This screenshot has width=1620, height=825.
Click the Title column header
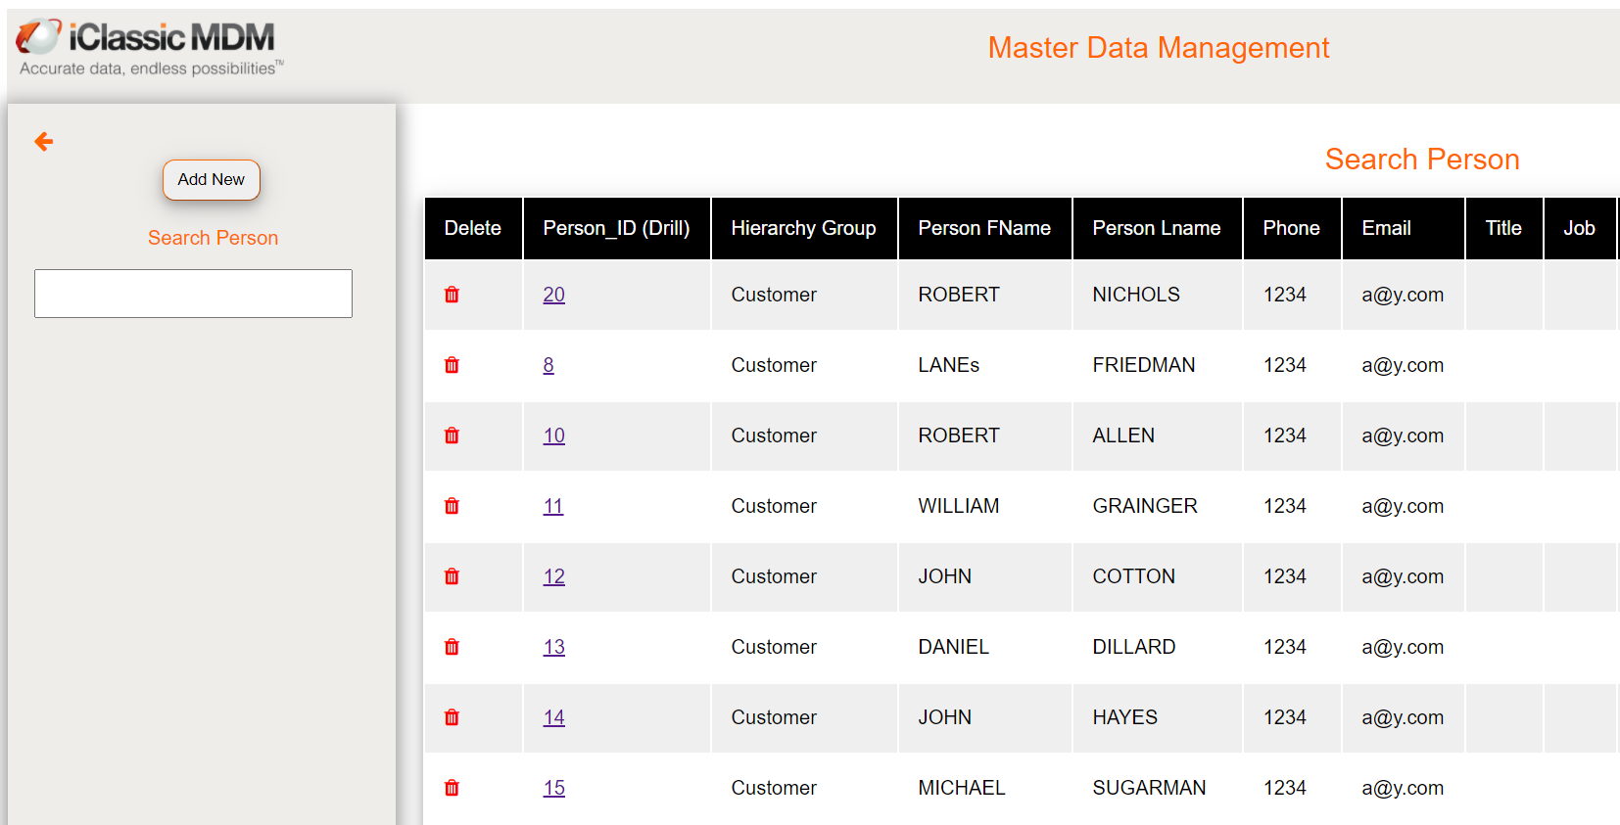coord(1503,228)
